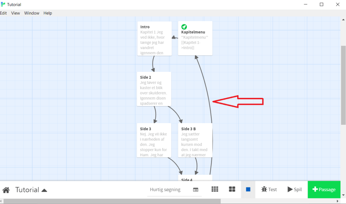Activate the medium grid view toggle

[x=232, y=189]
